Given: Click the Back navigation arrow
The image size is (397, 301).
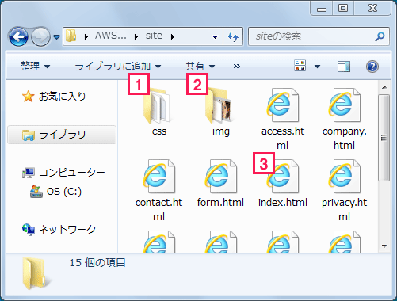Looking at the screenshot, I should (x=18, y=36).
